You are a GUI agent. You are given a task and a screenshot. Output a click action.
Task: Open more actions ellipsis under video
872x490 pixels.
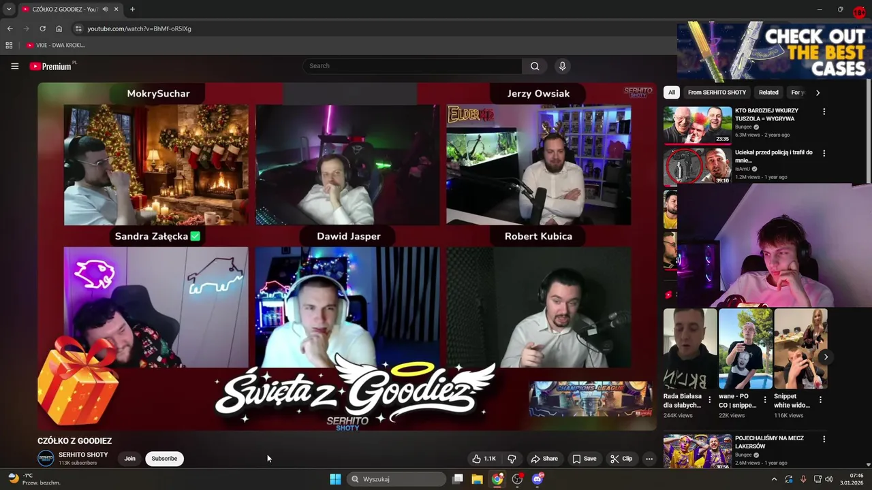[x=649, y=459]
